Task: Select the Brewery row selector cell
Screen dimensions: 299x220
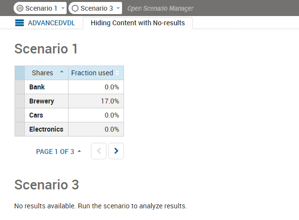Action: [x=19, y=101]
